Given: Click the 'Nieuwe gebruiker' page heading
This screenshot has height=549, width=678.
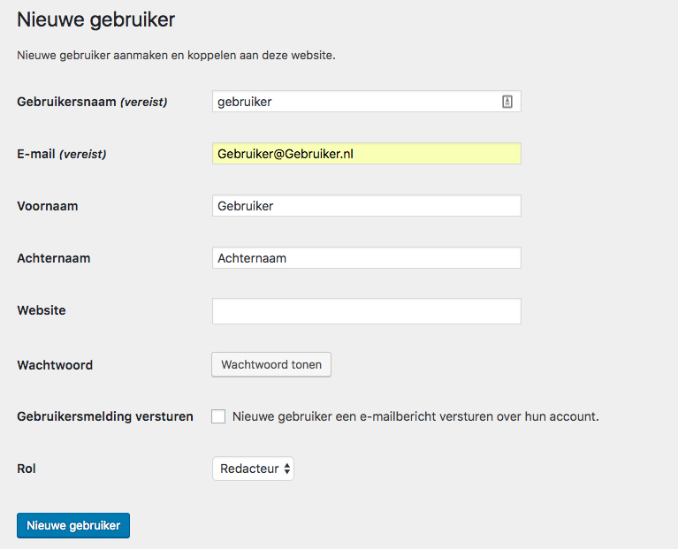Looking at the screenshot, I should coord(96,19).
